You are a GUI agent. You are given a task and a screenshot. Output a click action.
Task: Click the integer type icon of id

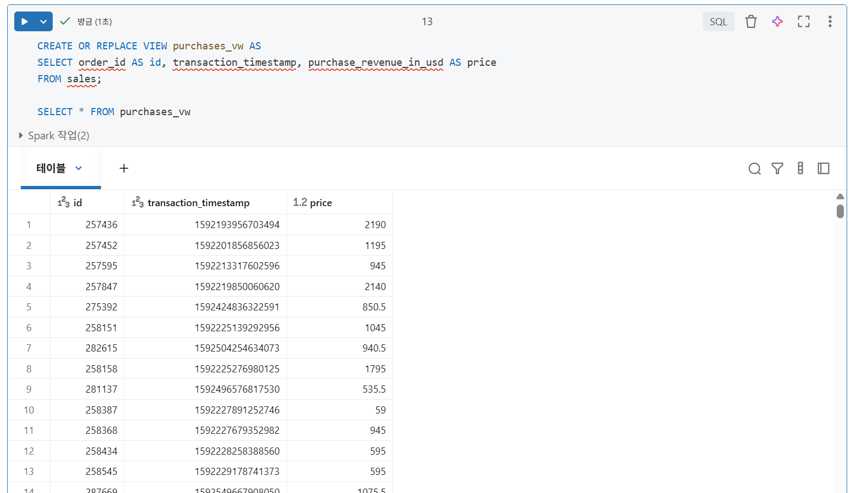click(64, 202)
